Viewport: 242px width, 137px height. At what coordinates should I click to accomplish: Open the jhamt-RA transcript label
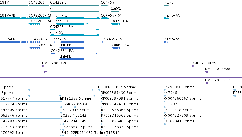(x=172, y=15)
